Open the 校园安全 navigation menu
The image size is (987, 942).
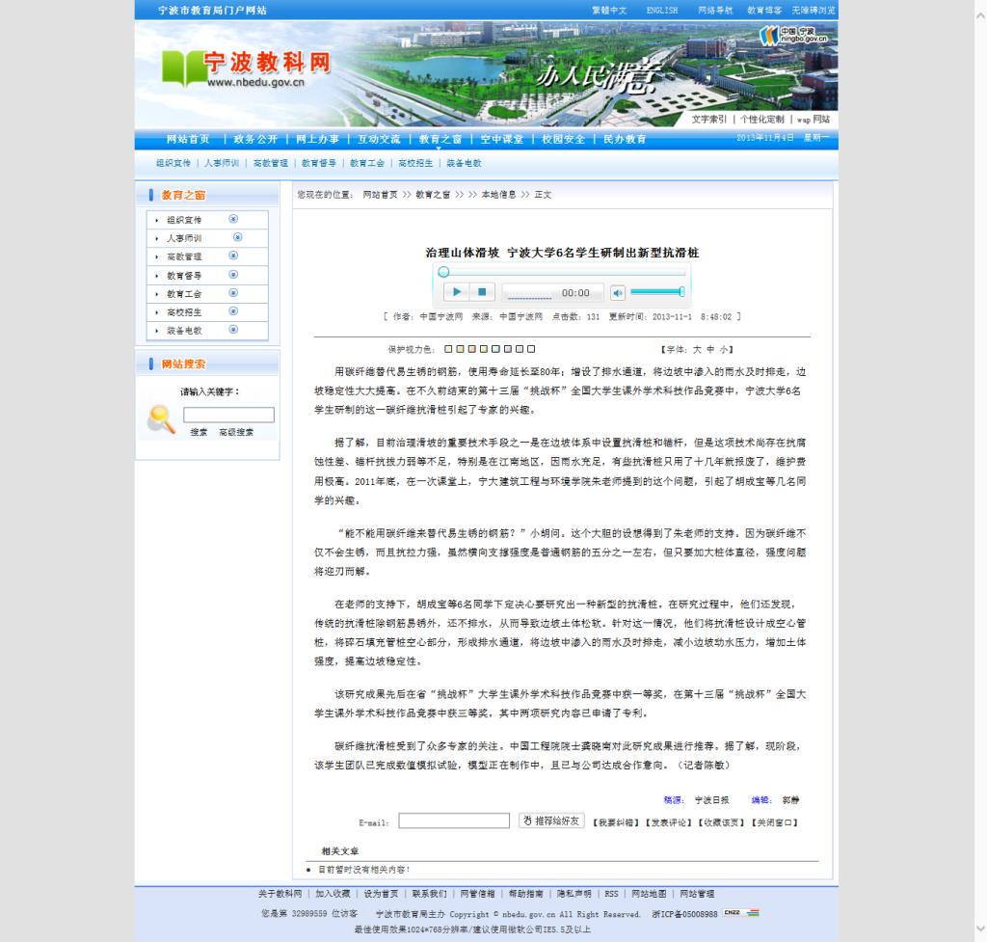[563, 139]
